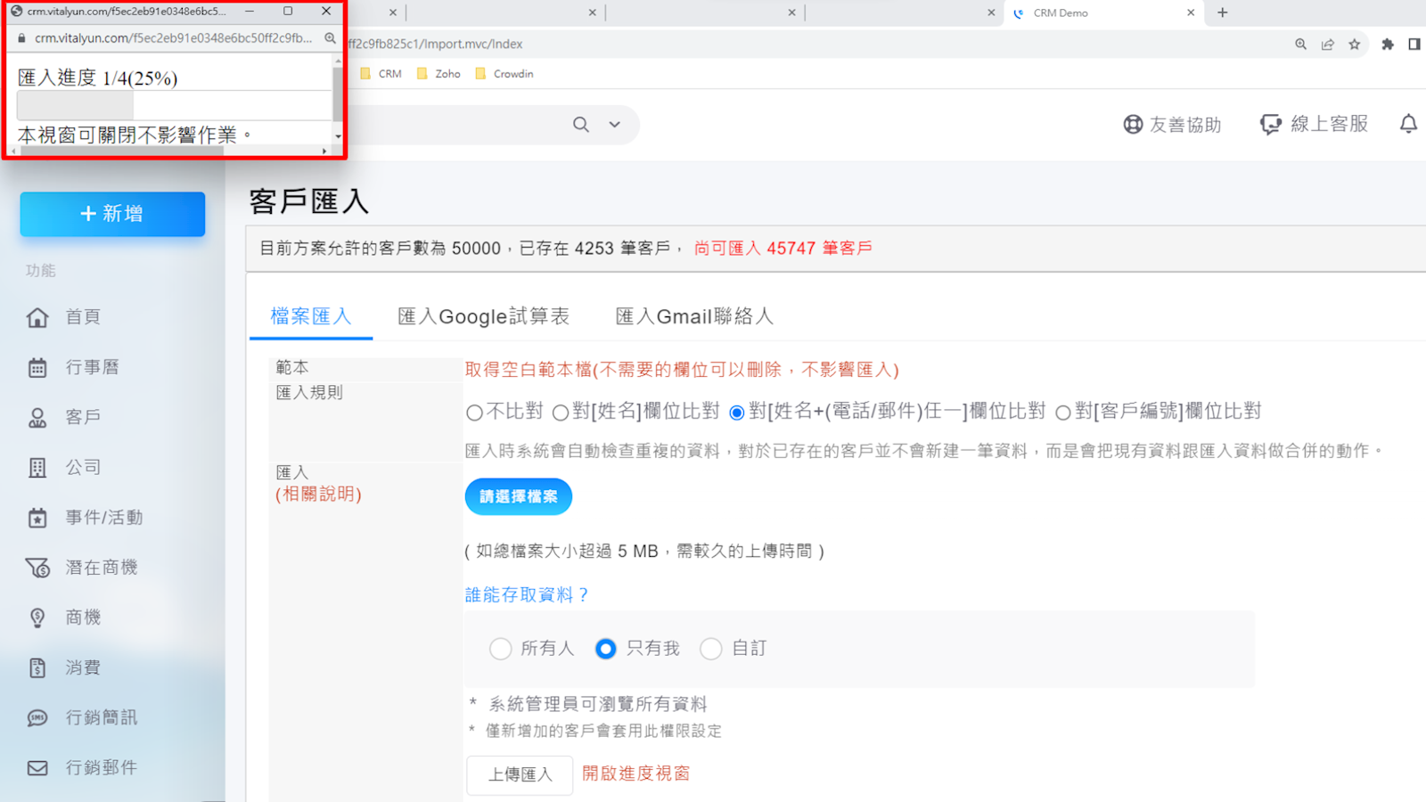Click the notification bell icon
The image size is (1426, 802).
tap(1408, 124)
